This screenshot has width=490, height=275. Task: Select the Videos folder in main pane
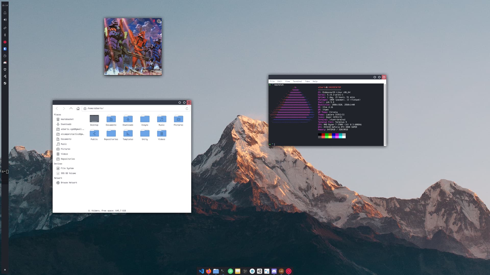pos(162,135)
